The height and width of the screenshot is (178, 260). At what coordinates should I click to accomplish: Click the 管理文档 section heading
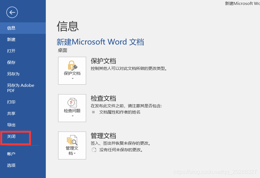[103, 136]
